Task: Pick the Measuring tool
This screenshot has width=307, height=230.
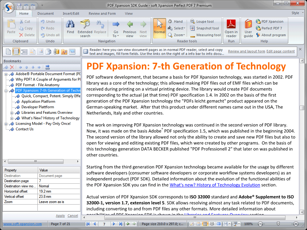Action: 206,35
